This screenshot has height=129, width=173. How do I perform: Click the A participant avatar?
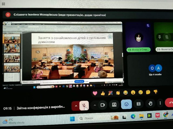click(x=158, y=68)
